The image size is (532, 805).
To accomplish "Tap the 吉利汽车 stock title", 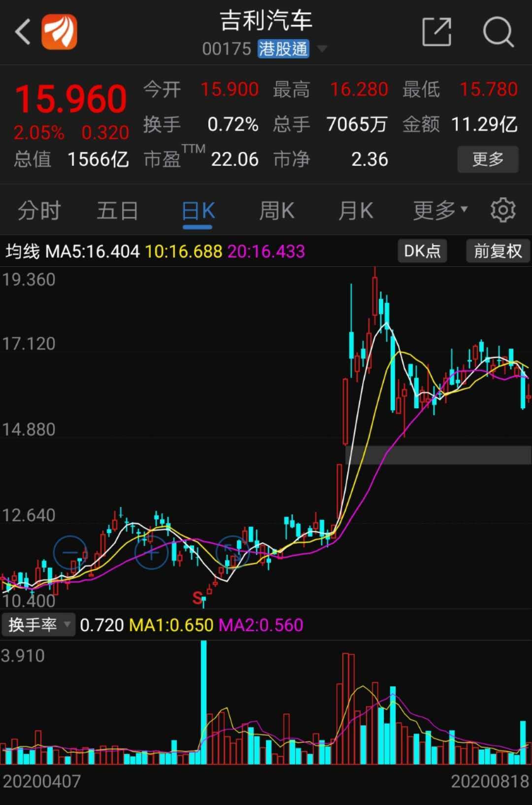I will pyautogui.click(x=266, y=21).
